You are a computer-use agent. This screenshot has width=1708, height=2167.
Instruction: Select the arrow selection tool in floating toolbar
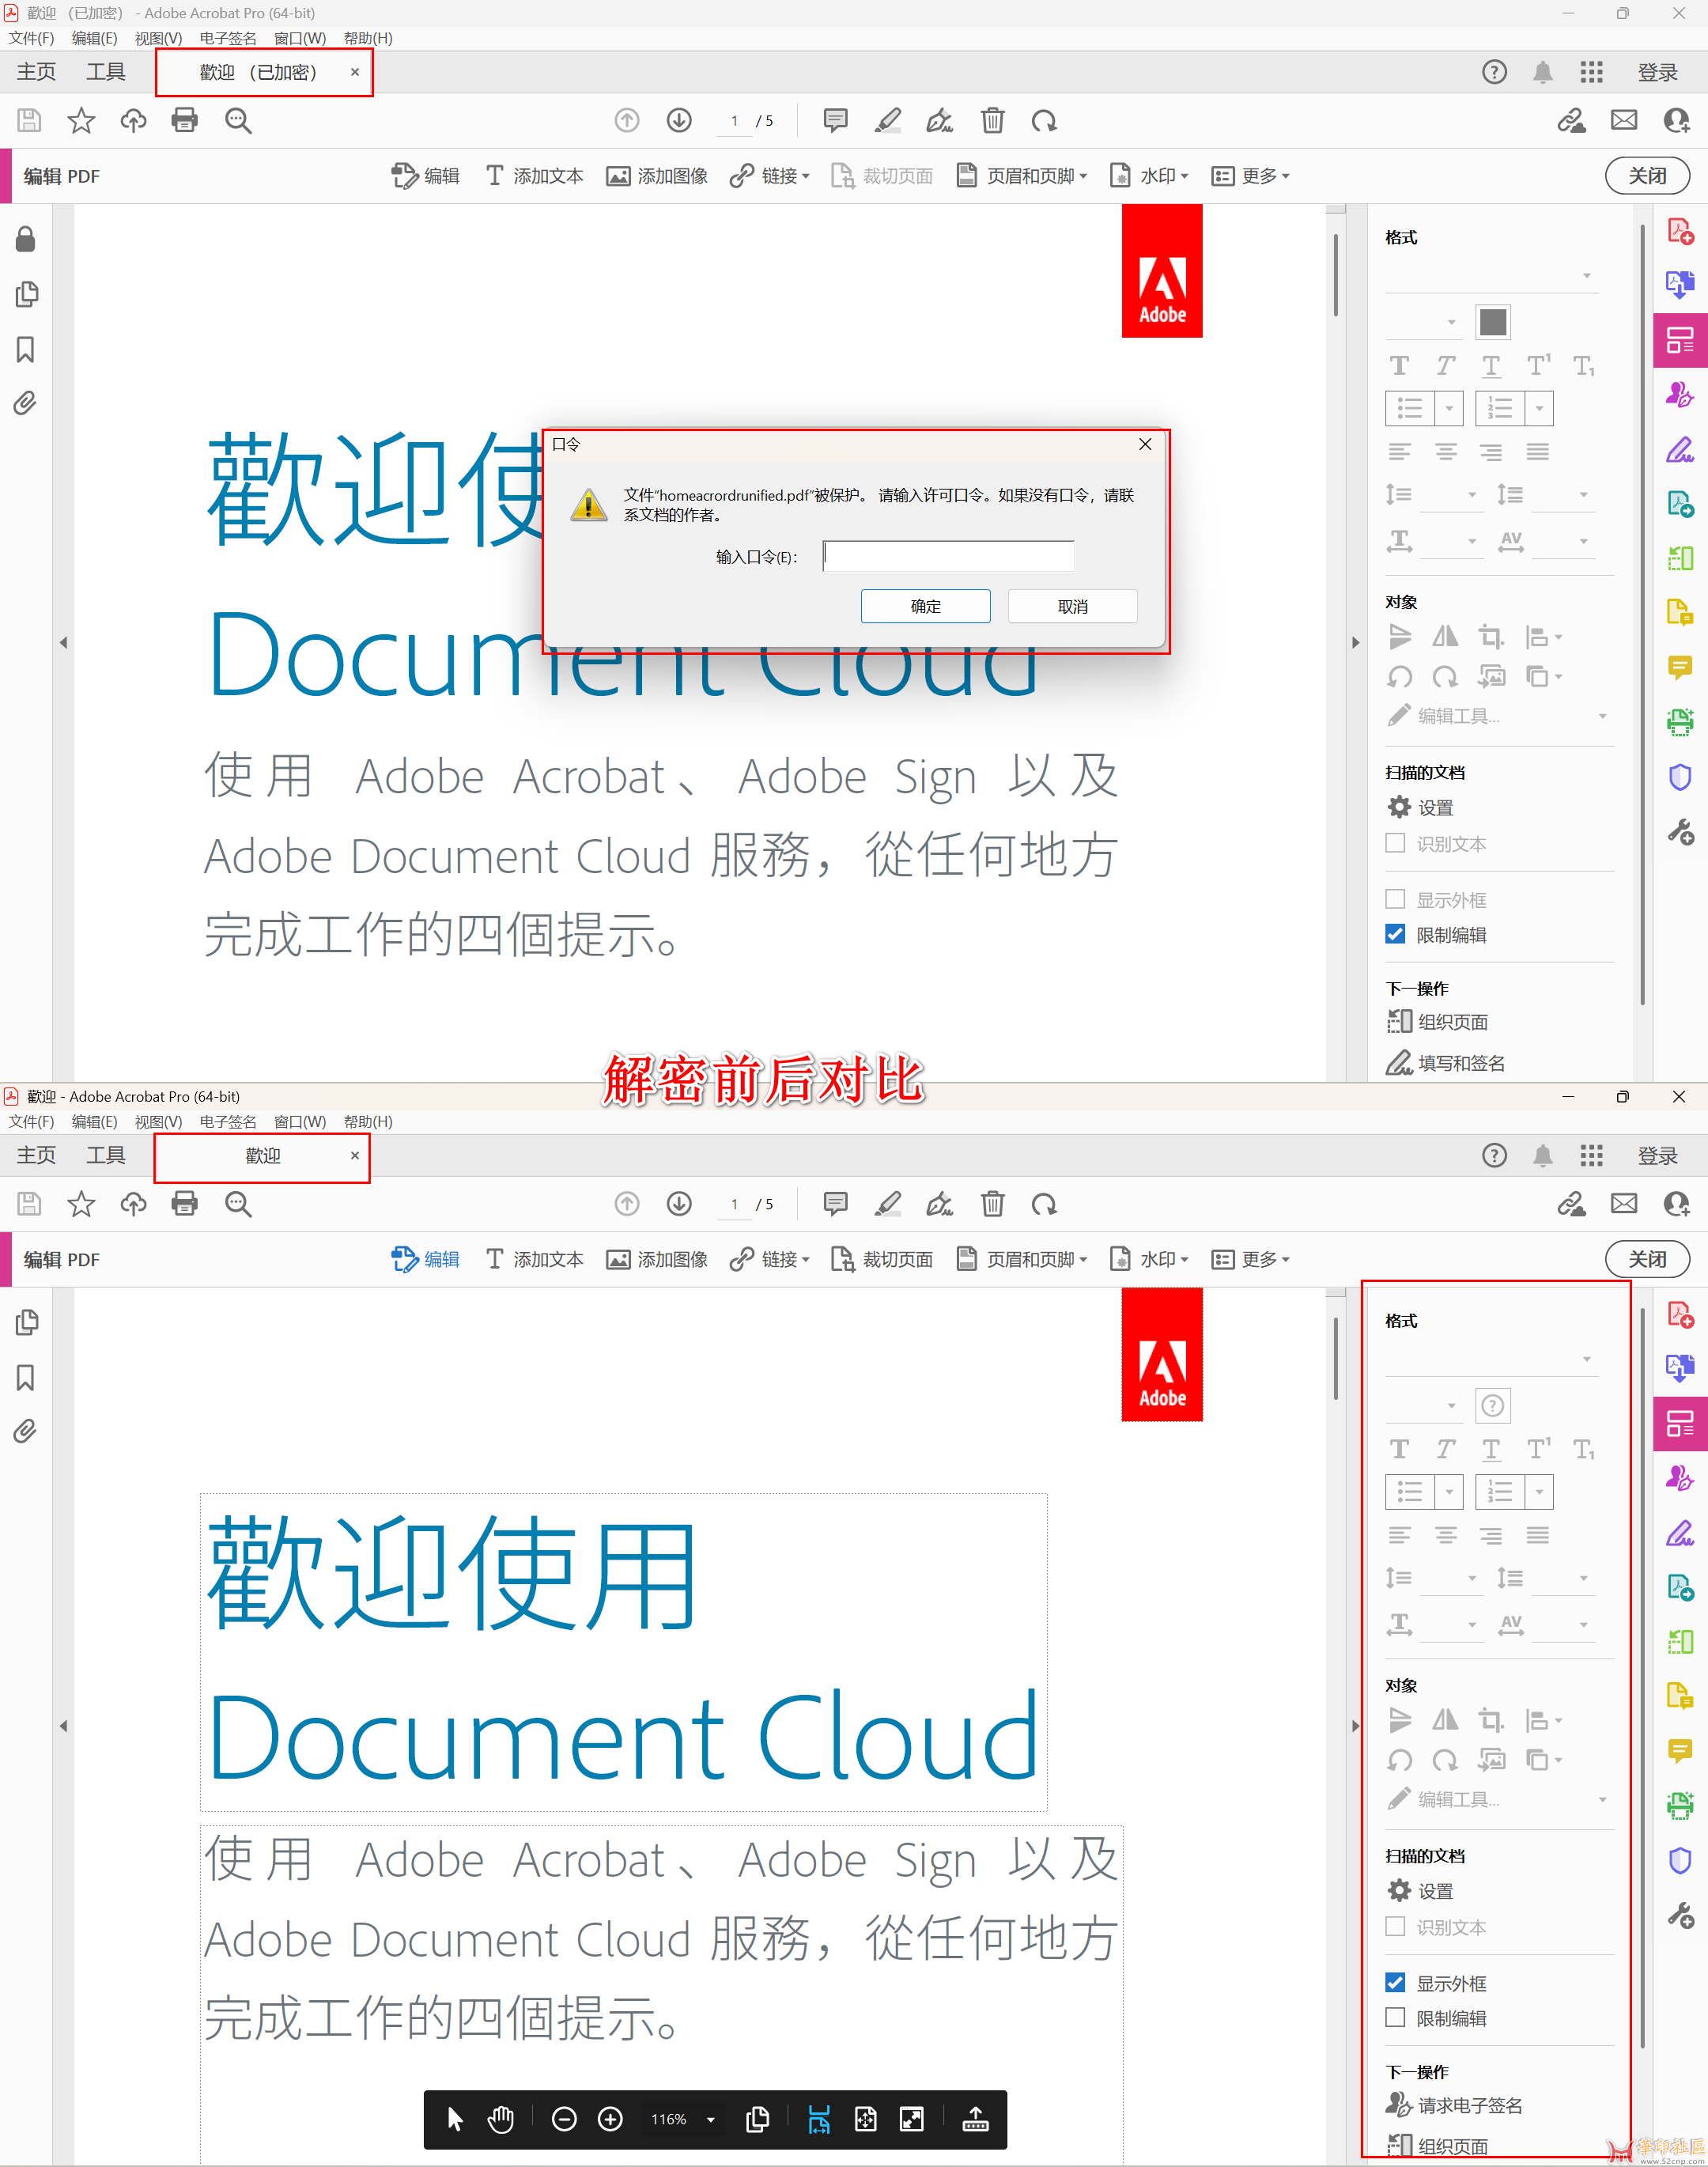(455, 2119)
